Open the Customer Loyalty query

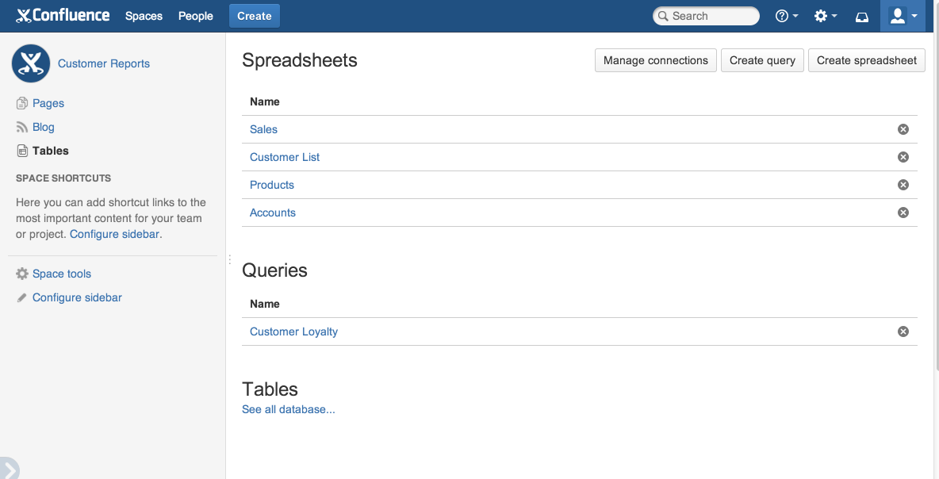pos(293,331)
